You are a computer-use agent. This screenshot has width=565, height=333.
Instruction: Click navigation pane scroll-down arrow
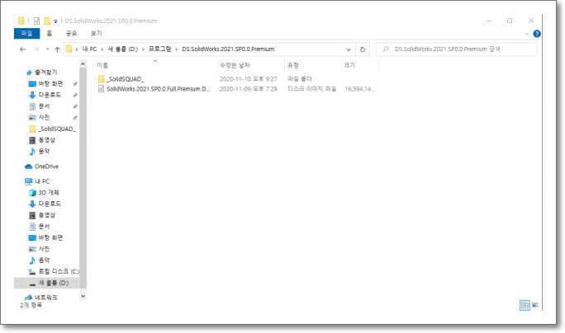point(83,296)
